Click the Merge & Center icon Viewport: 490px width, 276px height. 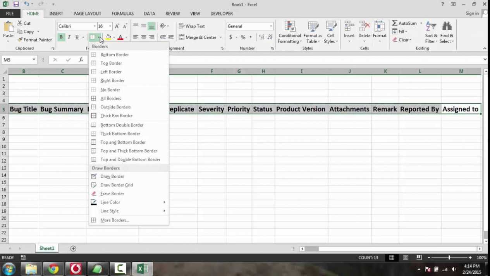pos(182,37)
